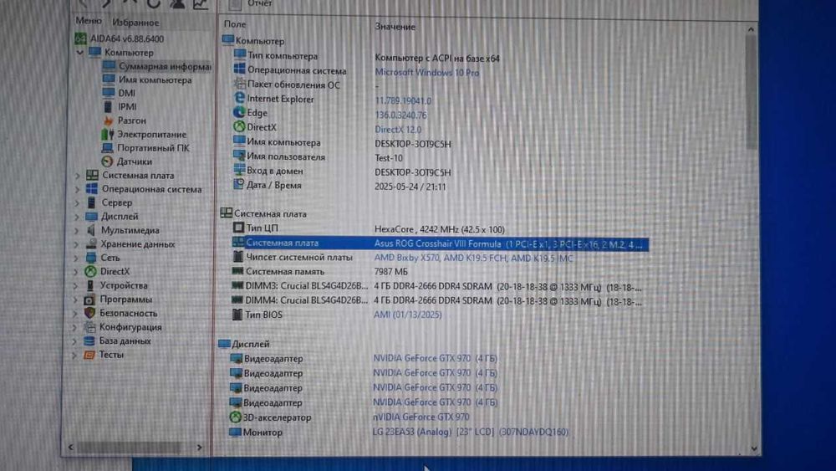836x471 pixels.
Task: Click the Разгон flame icon
Action: tap(108, 120)
